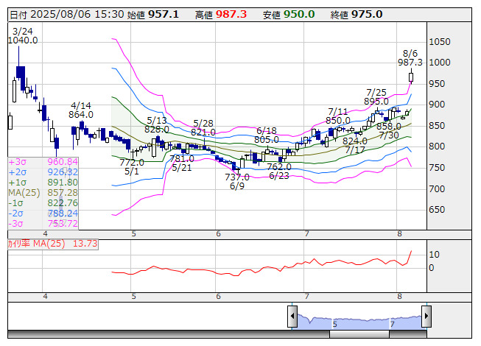The image size is (481, 346).
Task: Click the 3/24 1040.0 peak annotation
Action: pyautogui.click(x=23, y=35)
